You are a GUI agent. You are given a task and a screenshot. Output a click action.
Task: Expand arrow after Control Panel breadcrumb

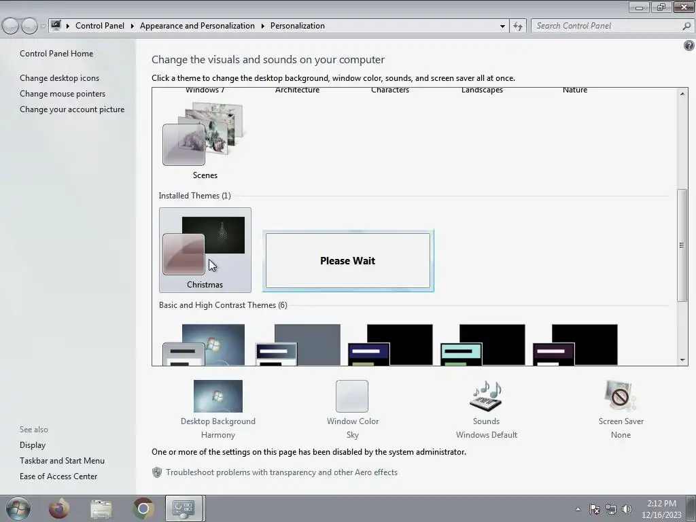pos(133,26)
